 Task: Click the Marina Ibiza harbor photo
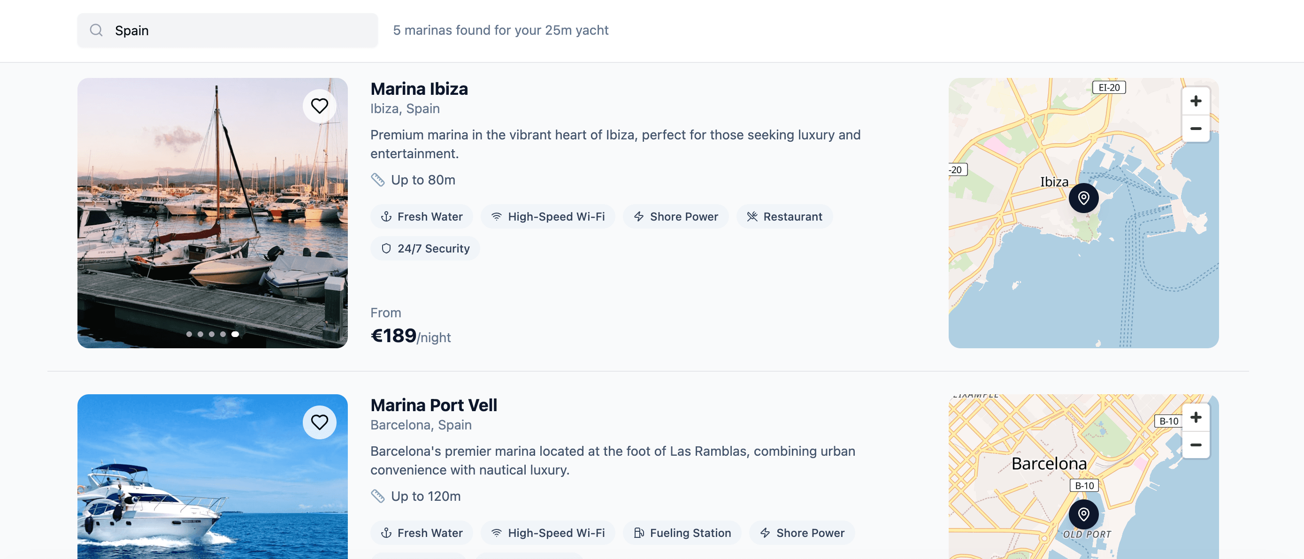[x=212, y=213]
